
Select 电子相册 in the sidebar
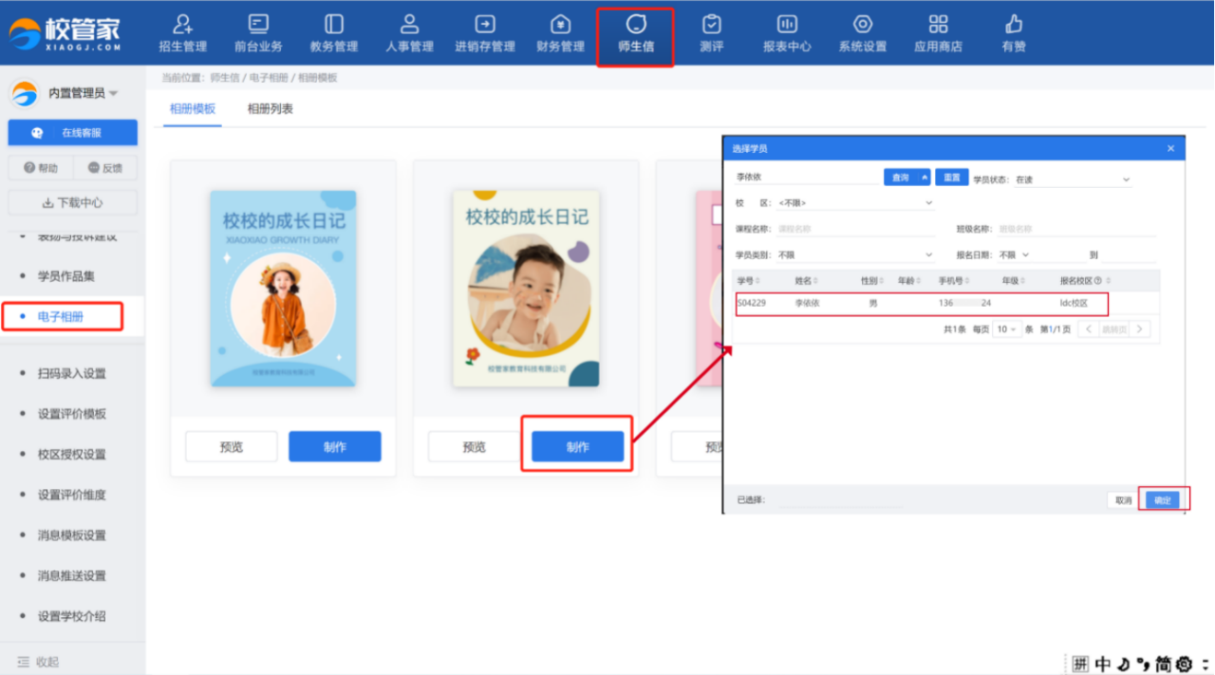(62, 317)
